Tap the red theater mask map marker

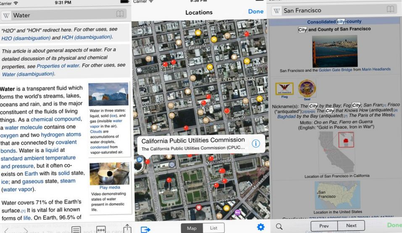click(198, 207)
